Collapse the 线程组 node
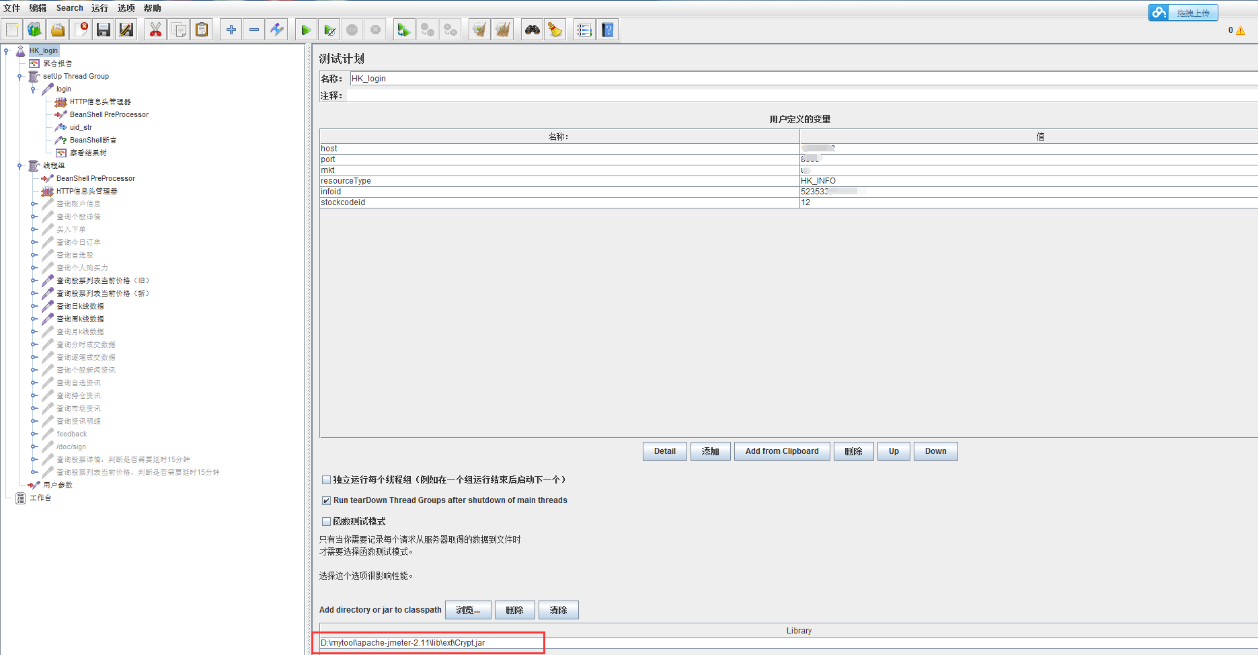The image size is (1258, 655). 19,166
